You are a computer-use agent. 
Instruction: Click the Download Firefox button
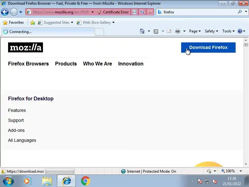pyautogui.click(x=208, y=47)
